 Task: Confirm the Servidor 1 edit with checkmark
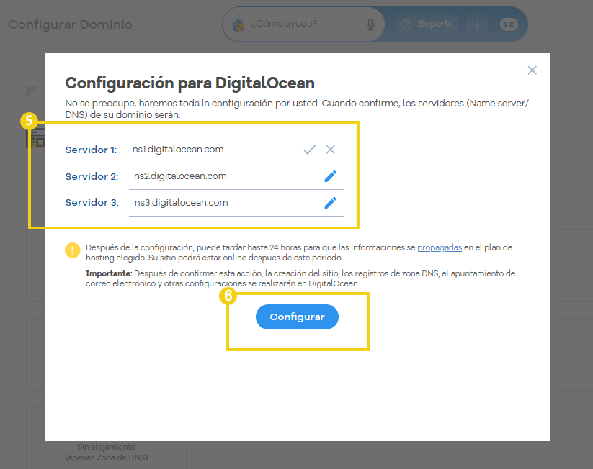click(x=309, y=150)
